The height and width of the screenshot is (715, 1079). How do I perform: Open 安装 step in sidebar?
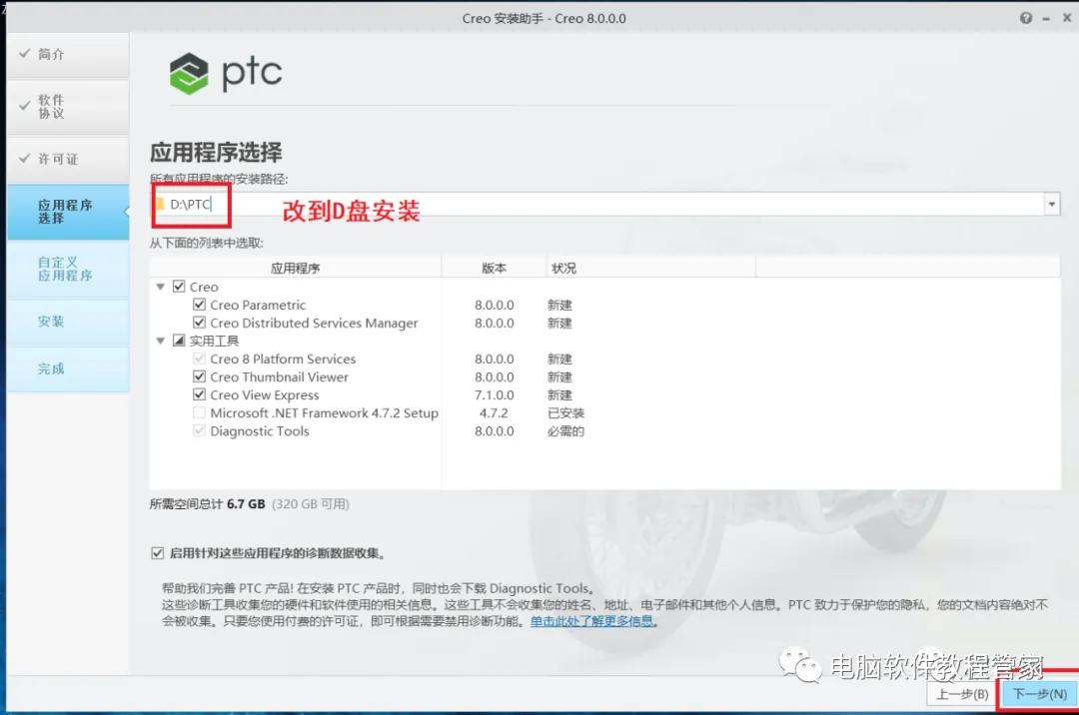click(68, 322)
